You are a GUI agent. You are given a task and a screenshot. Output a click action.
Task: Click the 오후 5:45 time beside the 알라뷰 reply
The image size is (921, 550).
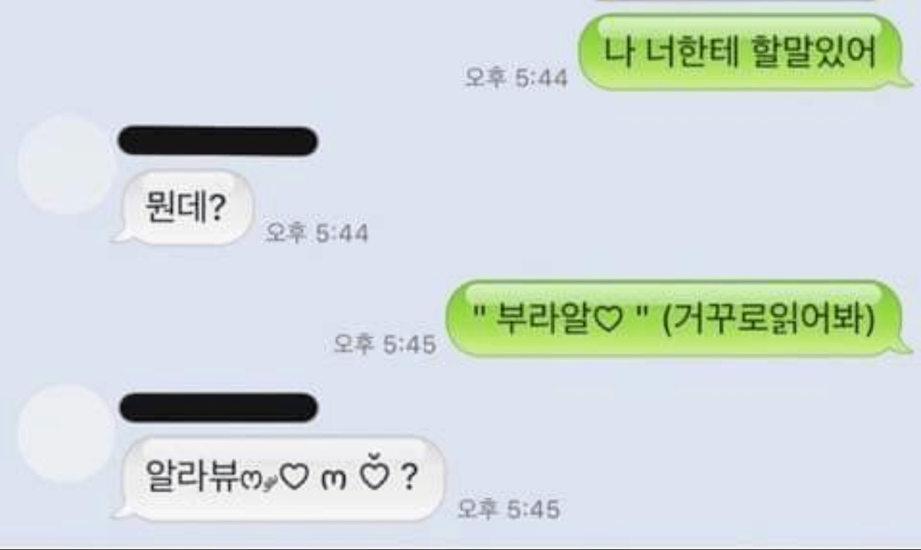tap(509, 509)
